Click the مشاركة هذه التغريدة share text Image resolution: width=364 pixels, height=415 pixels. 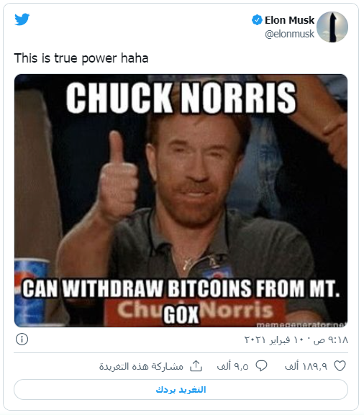(x=141, y=366)
